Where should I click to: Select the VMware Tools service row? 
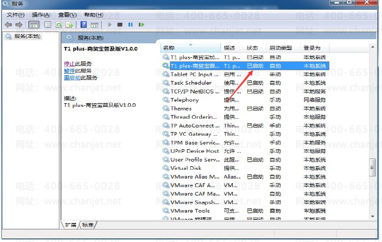[245, 211]
